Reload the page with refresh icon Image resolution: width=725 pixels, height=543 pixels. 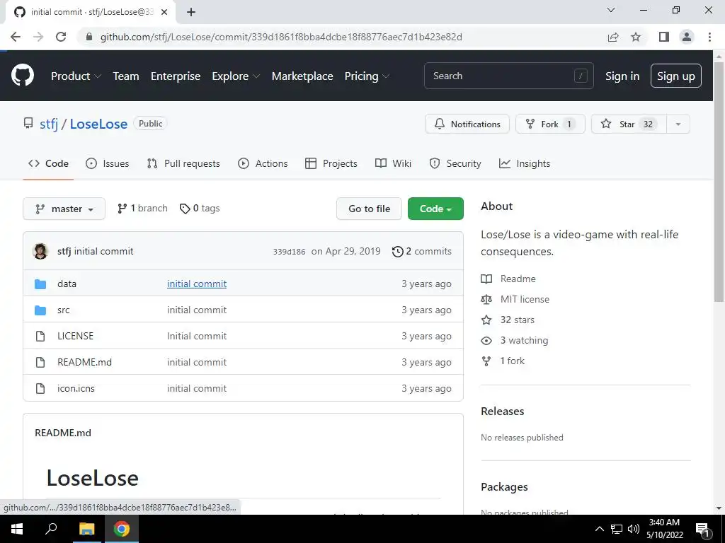61,37
